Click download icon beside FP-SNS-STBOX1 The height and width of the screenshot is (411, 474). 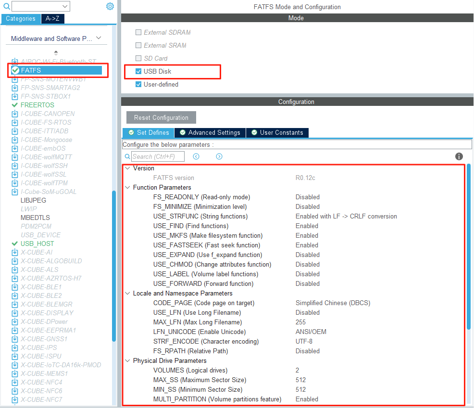[14, 97]
